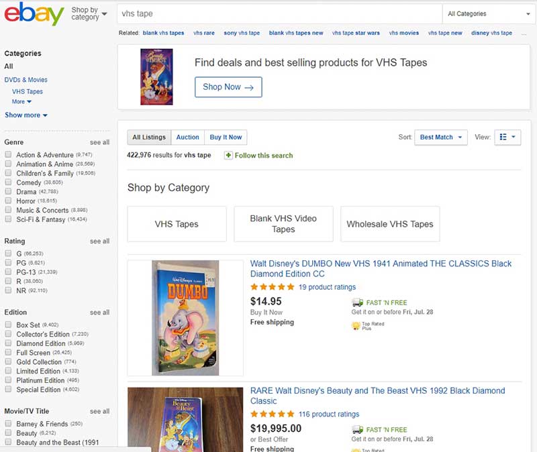537x452 pixels.
Task: Open the View layout switcher icon
Action: [x=507, y=137]
